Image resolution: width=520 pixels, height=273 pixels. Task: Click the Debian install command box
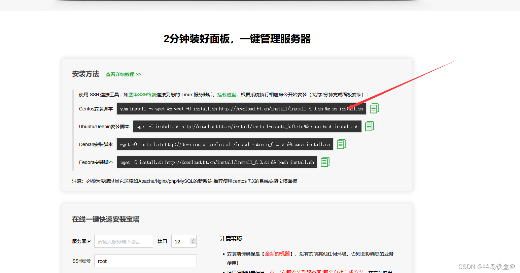pyautogui.click(x=225, y=144)
